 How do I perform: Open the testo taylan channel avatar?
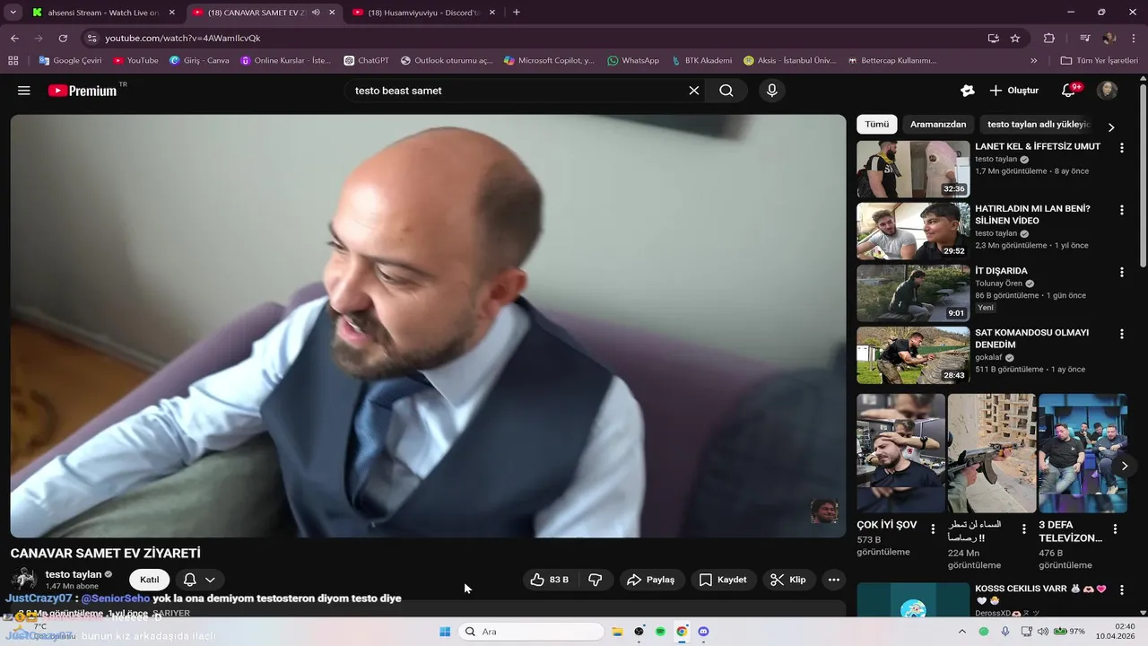click(x=24, y=580)
